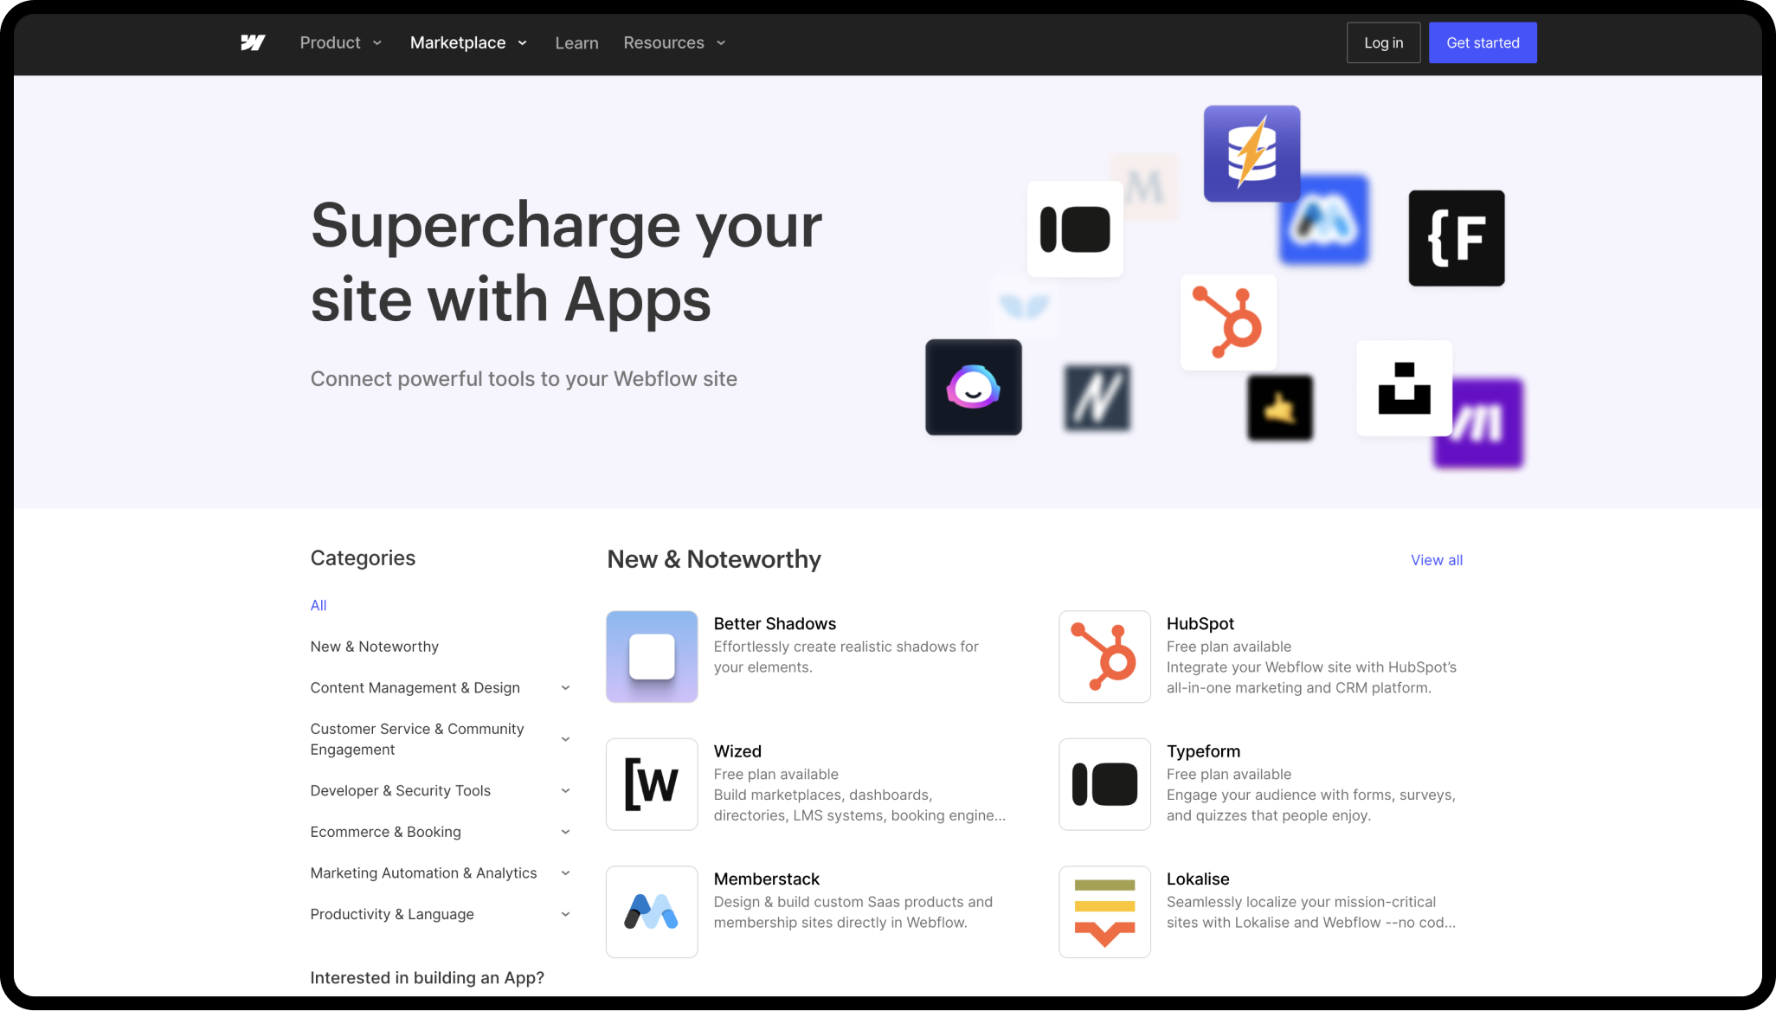This screenshot has height=1011, width=1776.
Task: Click the Get started button
Action: pyautogui.click(x=1483, y=42)
